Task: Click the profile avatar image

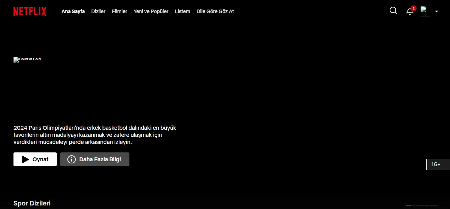Action: pyautogui.click(x=425, y=11)
